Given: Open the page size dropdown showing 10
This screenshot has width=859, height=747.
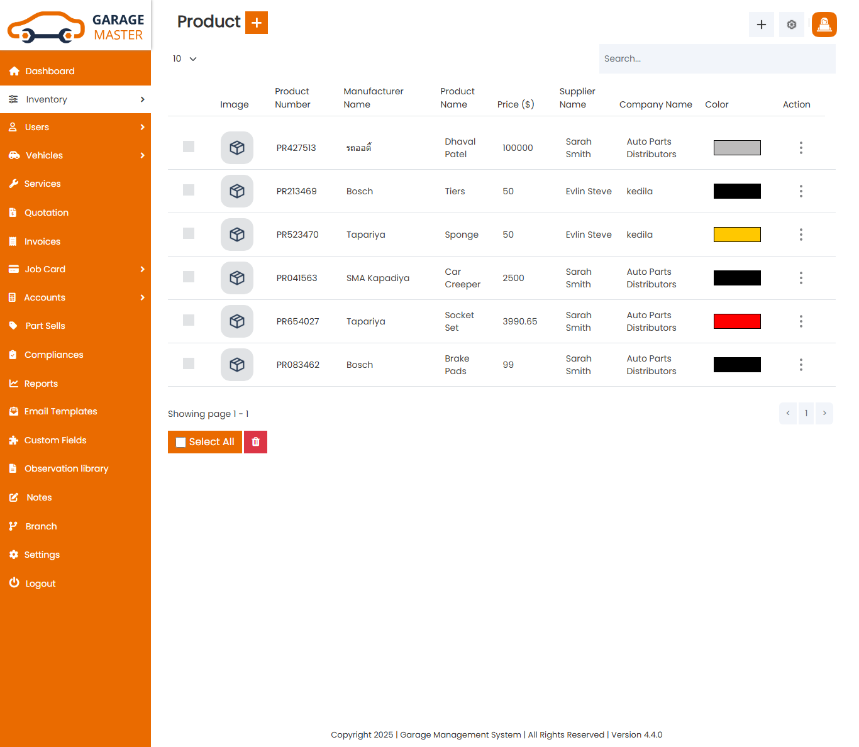Looking at the screenshot, I should 184,58.
